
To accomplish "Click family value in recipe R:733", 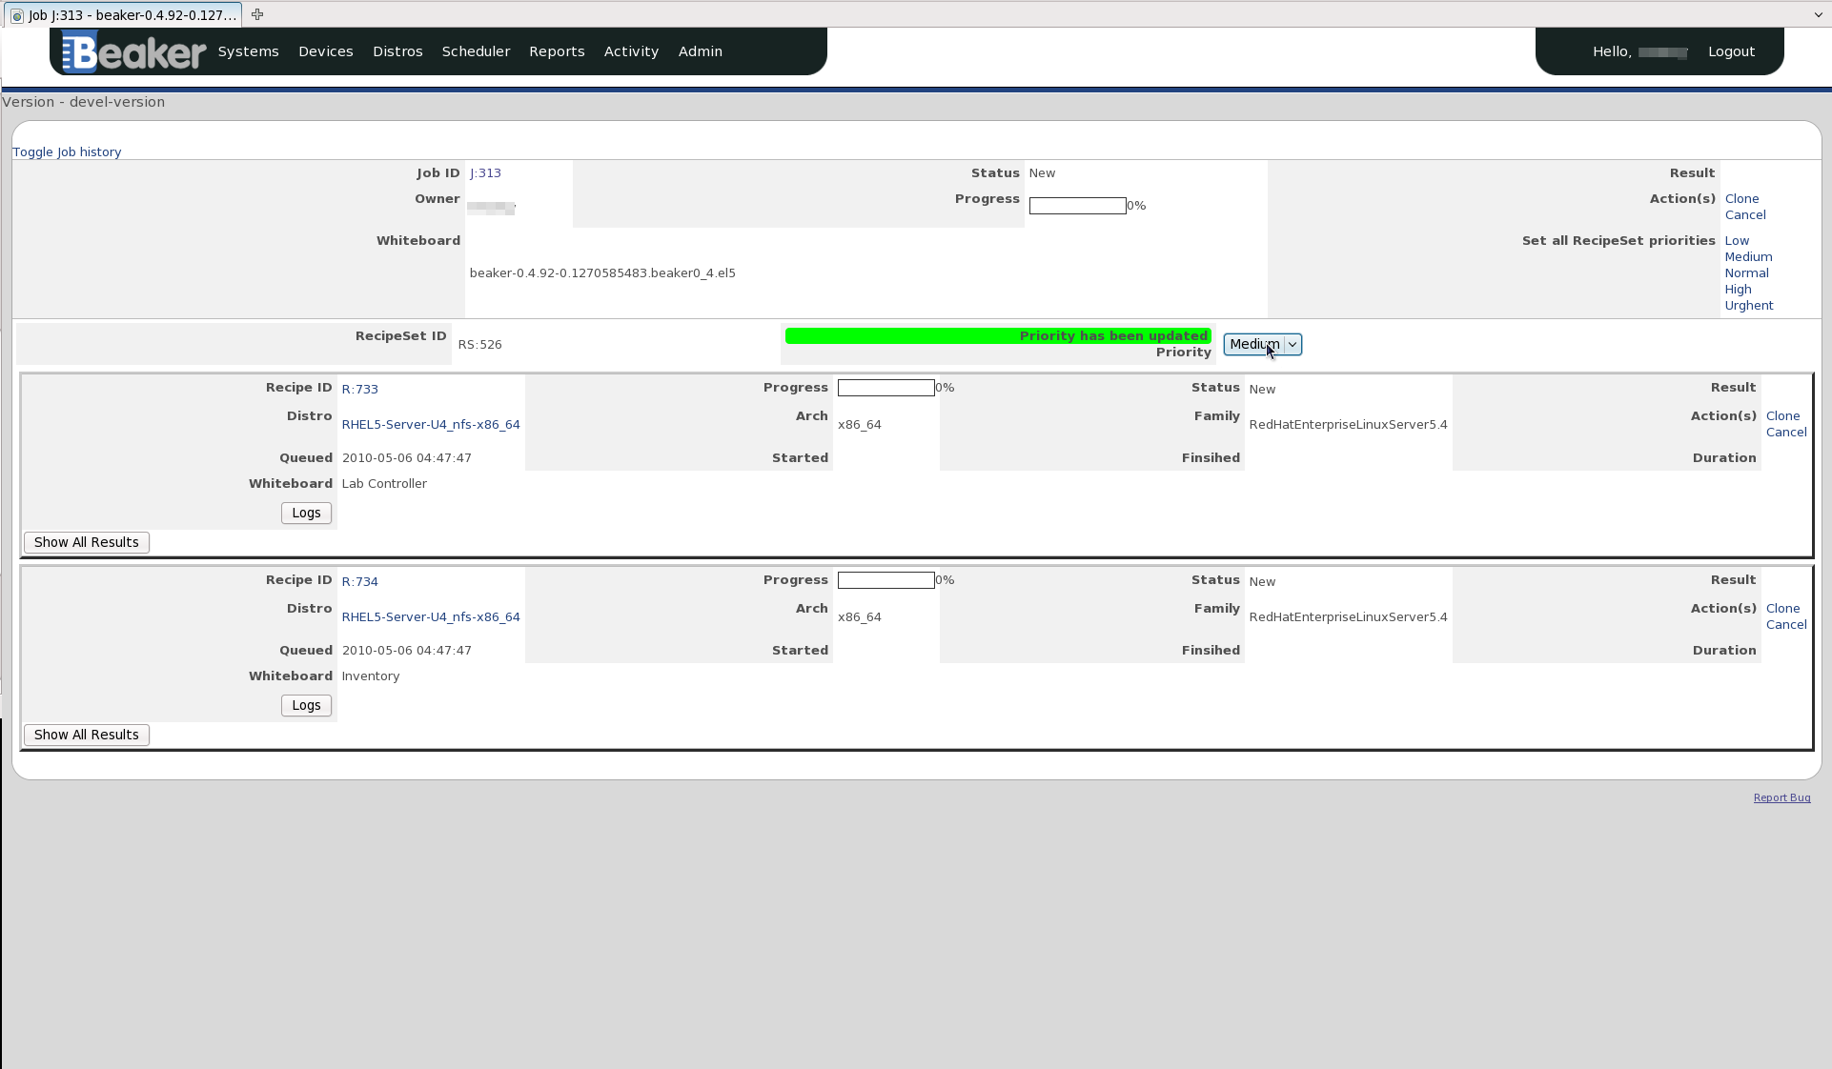I will coord(1348,425).
